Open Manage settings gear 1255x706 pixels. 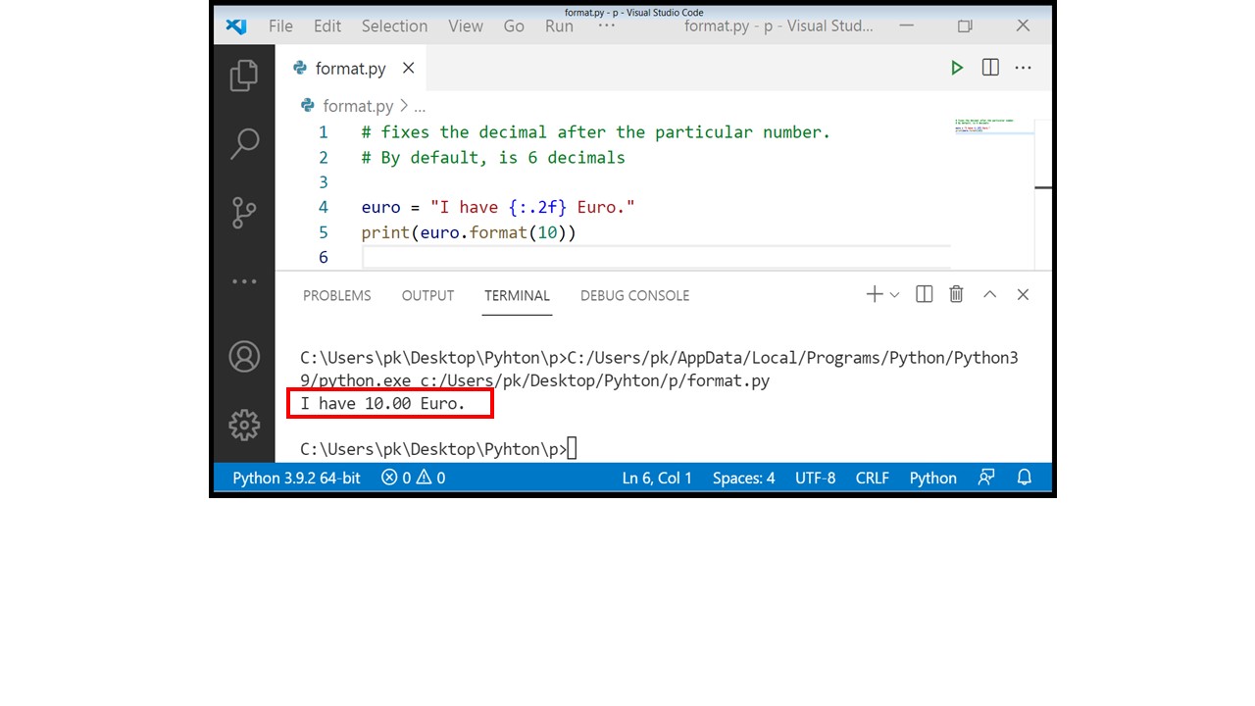pos(243,425)
